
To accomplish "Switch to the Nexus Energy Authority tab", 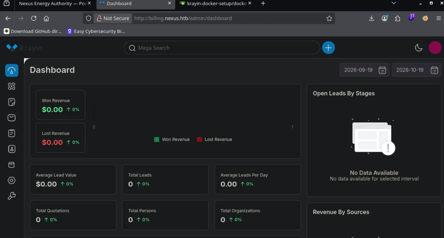I will click(x=53, y=3).
